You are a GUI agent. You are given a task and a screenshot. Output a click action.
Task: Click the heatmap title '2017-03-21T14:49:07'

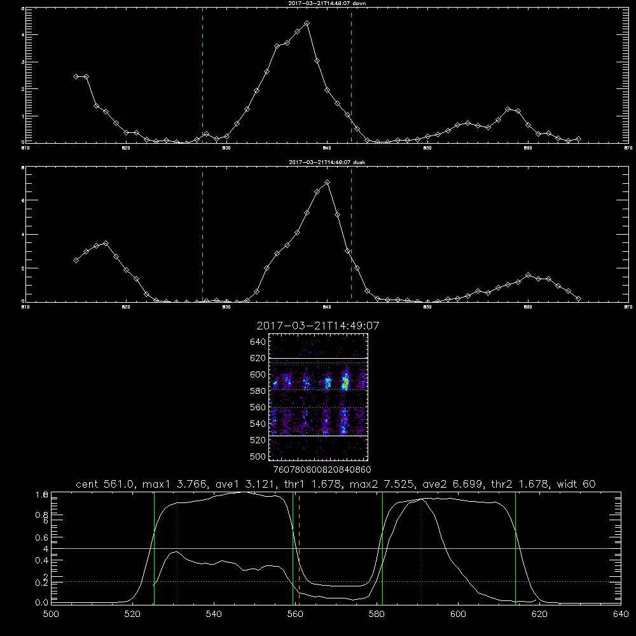[318, 326]
